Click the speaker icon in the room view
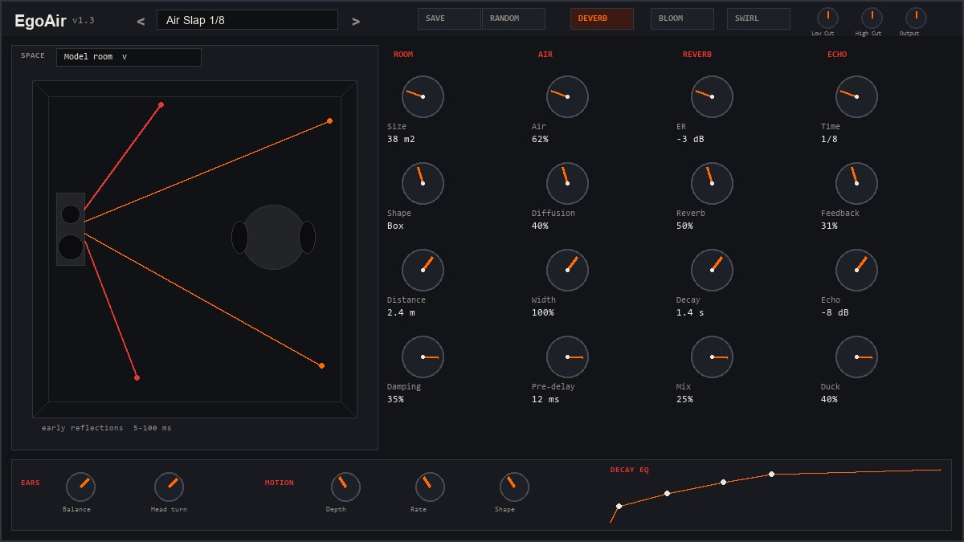 pyautogui.click(x=71, y=229)
